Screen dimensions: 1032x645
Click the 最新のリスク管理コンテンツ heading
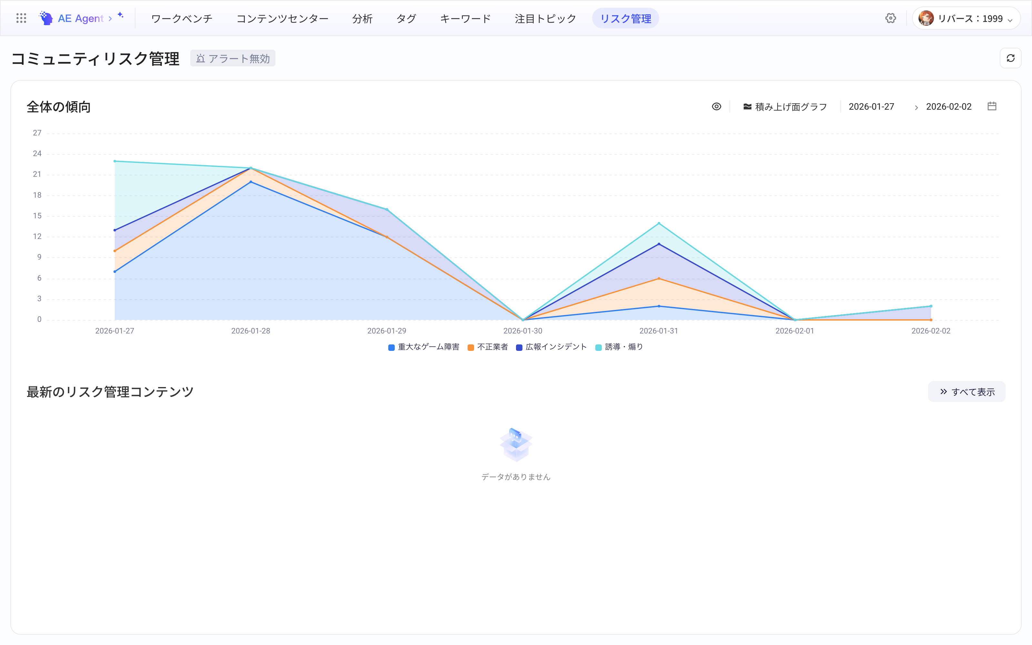(110, 392)
